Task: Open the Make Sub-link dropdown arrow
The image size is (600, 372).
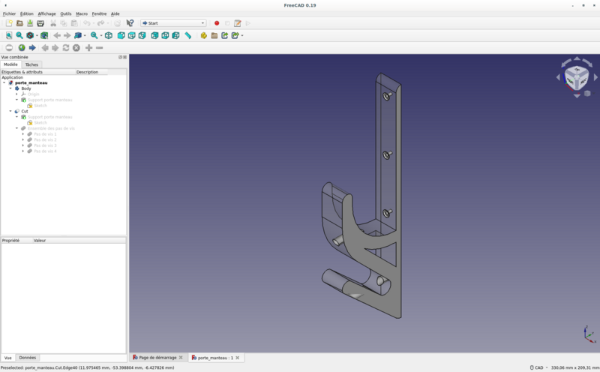Action: click(x=242, y=35)
